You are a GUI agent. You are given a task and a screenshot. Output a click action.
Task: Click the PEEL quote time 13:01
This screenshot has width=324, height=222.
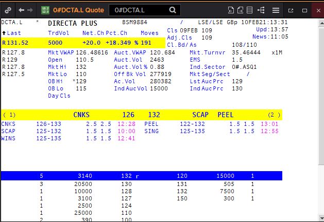(269, 124)
